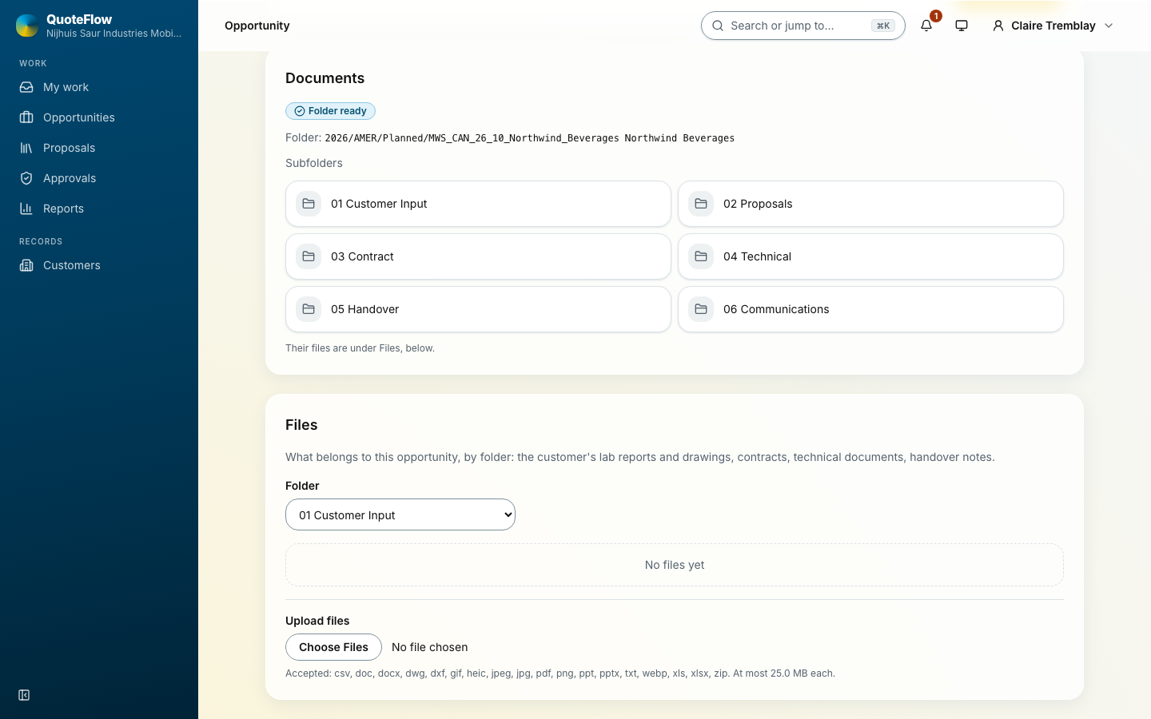The width and height of the screenshot is (1151, 719).
Task: Open the Approvals section
Action: tap(99, 178)
